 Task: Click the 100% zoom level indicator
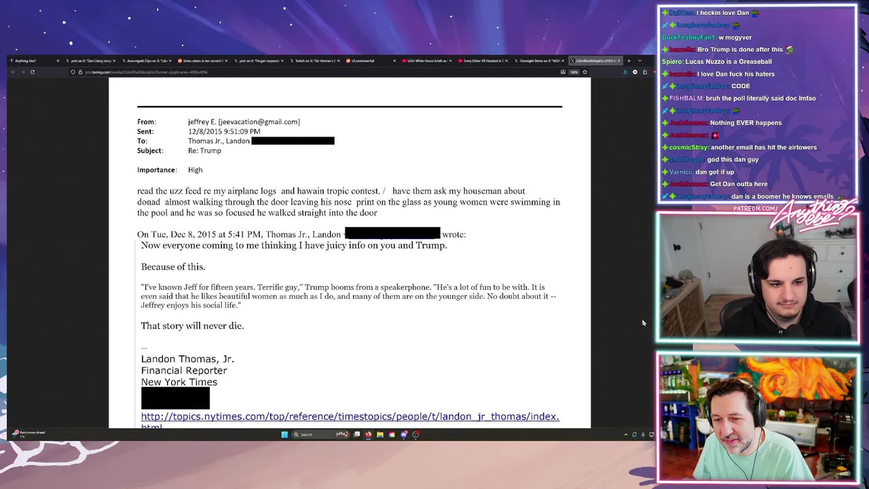(x=574, y=72)
